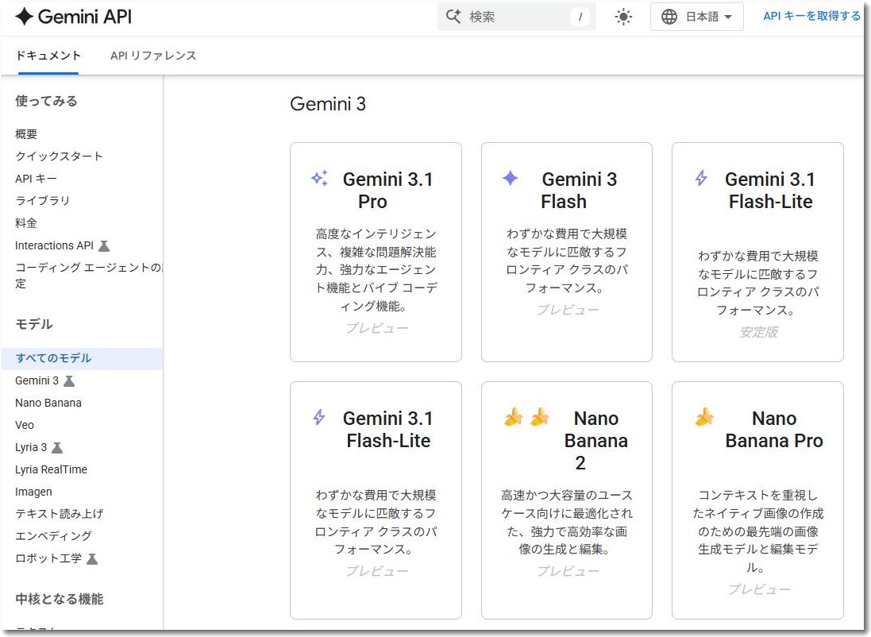Click the プレビュー label under Gemini 3.1 Pro
This screenshot has width=871, height=637.
[x=376, y=328]
